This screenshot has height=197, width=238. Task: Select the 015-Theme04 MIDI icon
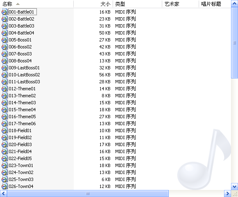click(5, 110)
